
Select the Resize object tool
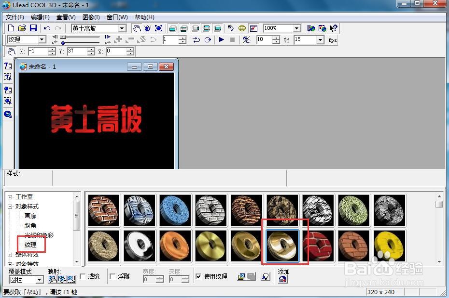(x=158, y=28)
